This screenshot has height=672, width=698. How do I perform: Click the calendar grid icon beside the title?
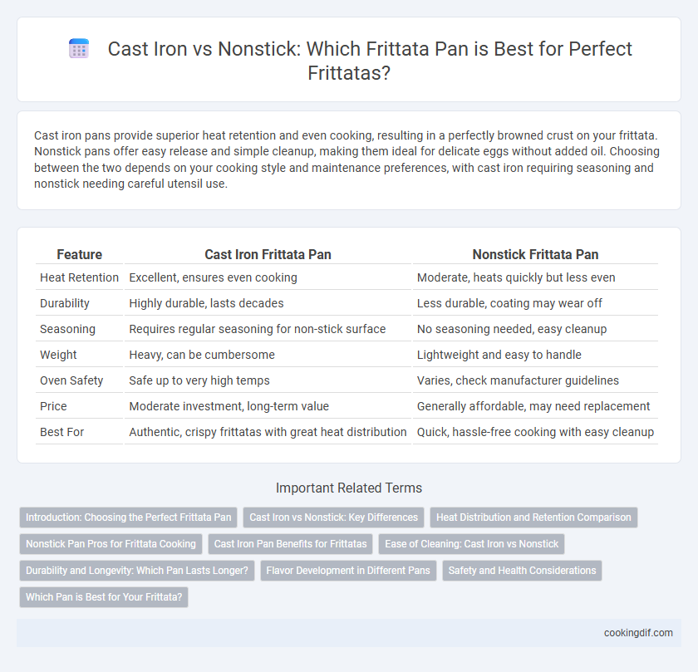pyautogui.click(x=79, y=48)
